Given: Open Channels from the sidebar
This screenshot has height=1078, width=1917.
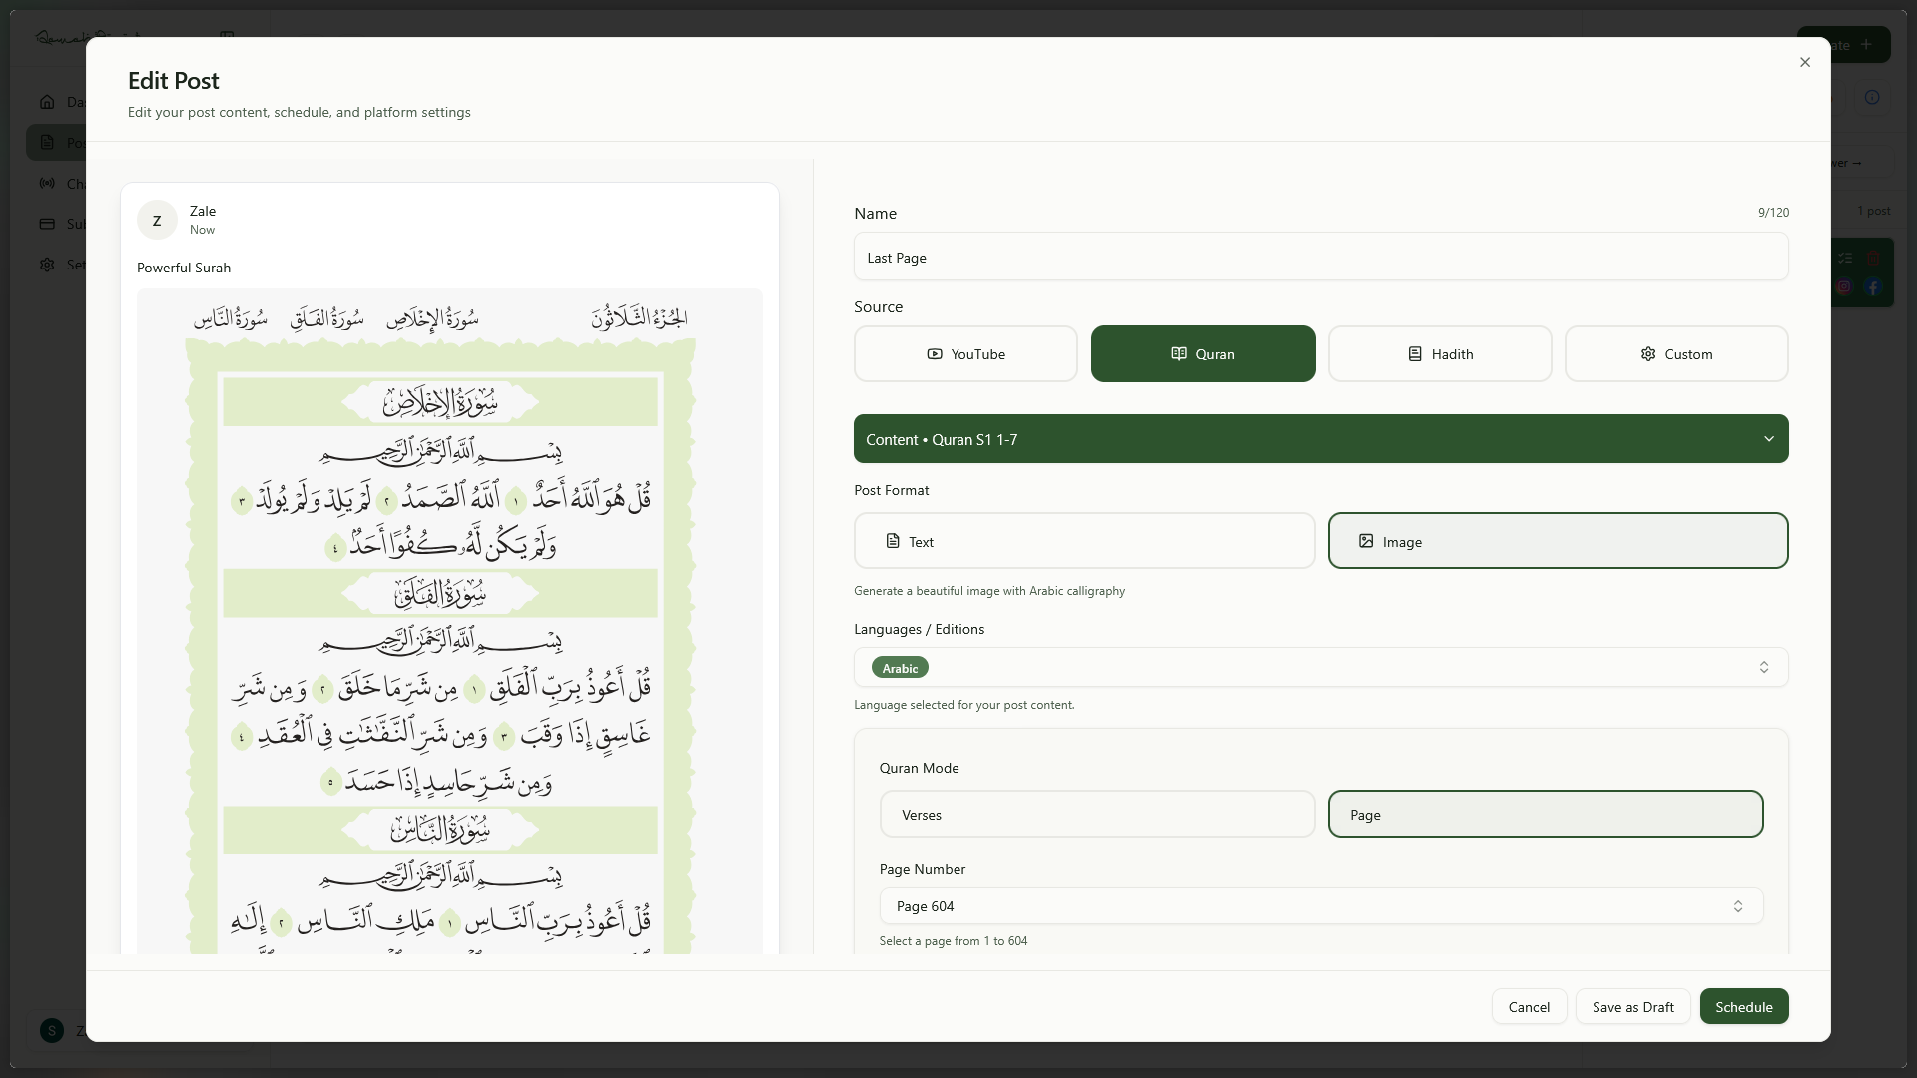Looking at the screenshot, I should click(47, 183).
